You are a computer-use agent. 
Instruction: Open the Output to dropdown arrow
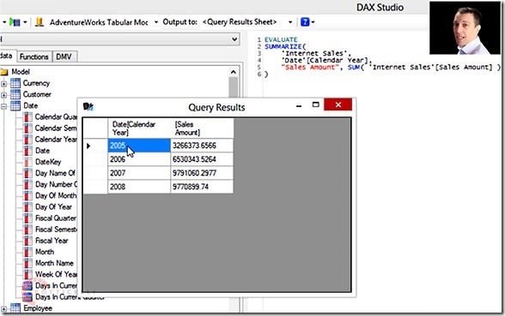[x=290, y=22]
